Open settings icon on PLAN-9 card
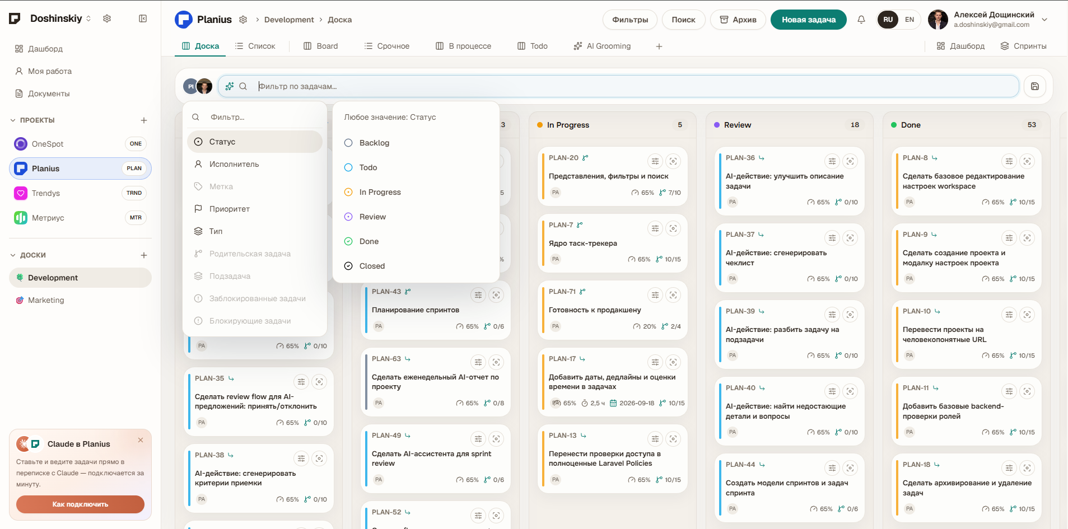Viewport: 1068px width, 529px height. (x=1009, y=238)
